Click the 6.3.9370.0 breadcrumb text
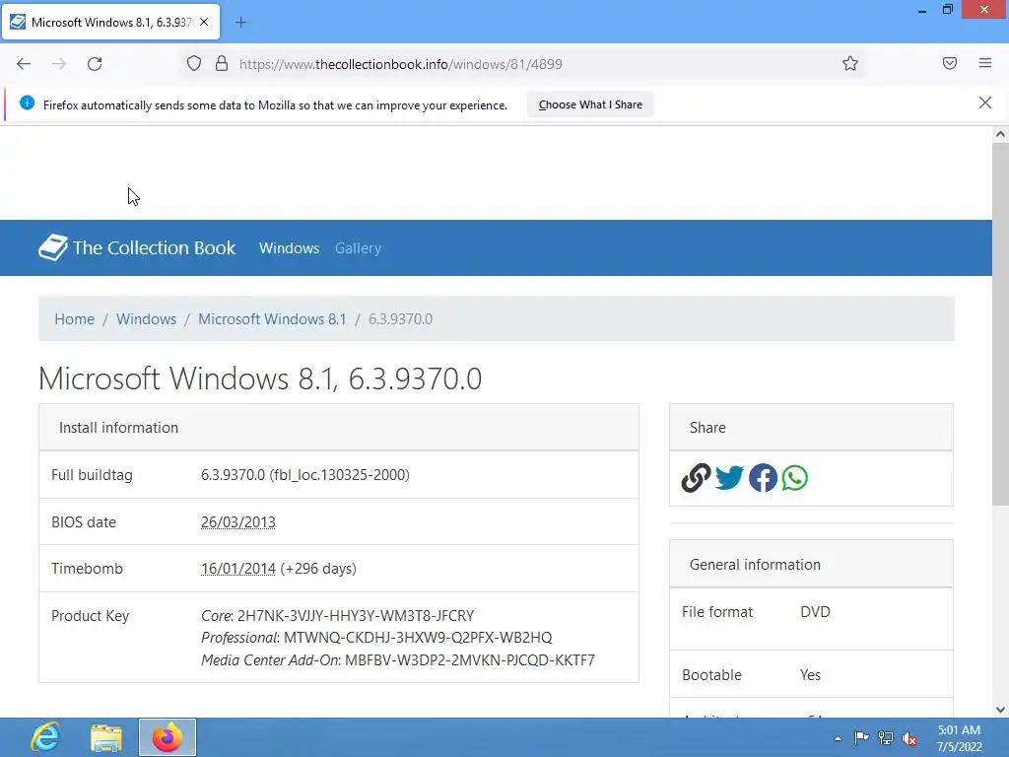1009x757 pixels. (x=400, y=319)
